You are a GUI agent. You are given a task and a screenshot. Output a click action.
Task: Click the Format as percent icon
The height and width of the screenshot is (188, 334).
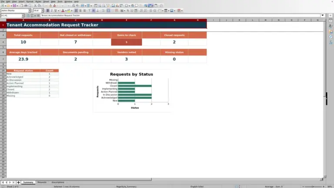click(x=128, y=10)
